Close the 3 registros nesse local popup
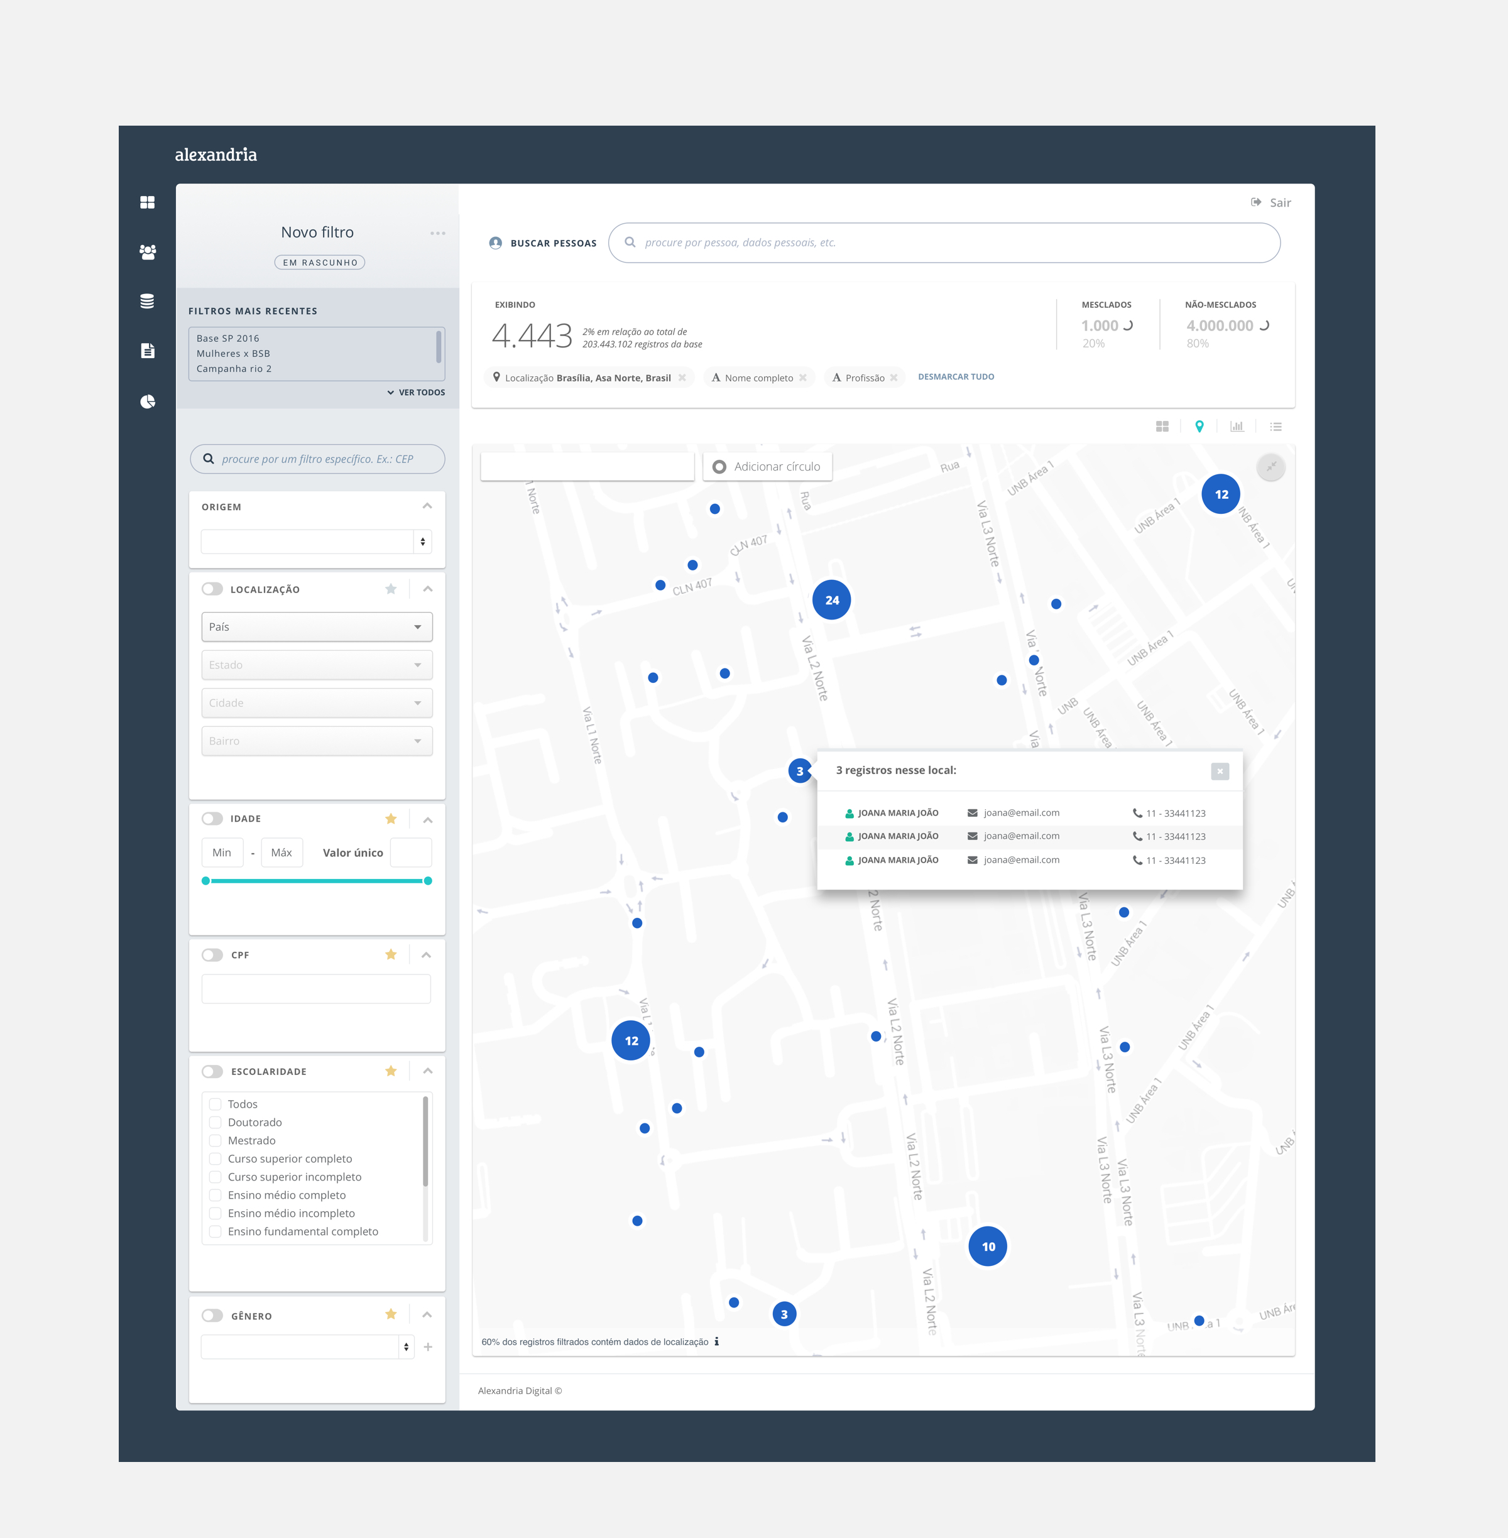This screenshot has height=1538, width=1508. (1220, 772)
